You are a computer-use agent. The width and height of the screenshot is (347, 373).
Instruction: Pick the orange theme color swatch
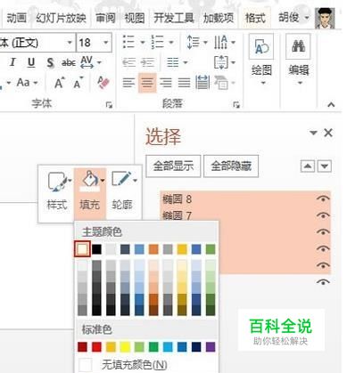(x=153, y=249)
